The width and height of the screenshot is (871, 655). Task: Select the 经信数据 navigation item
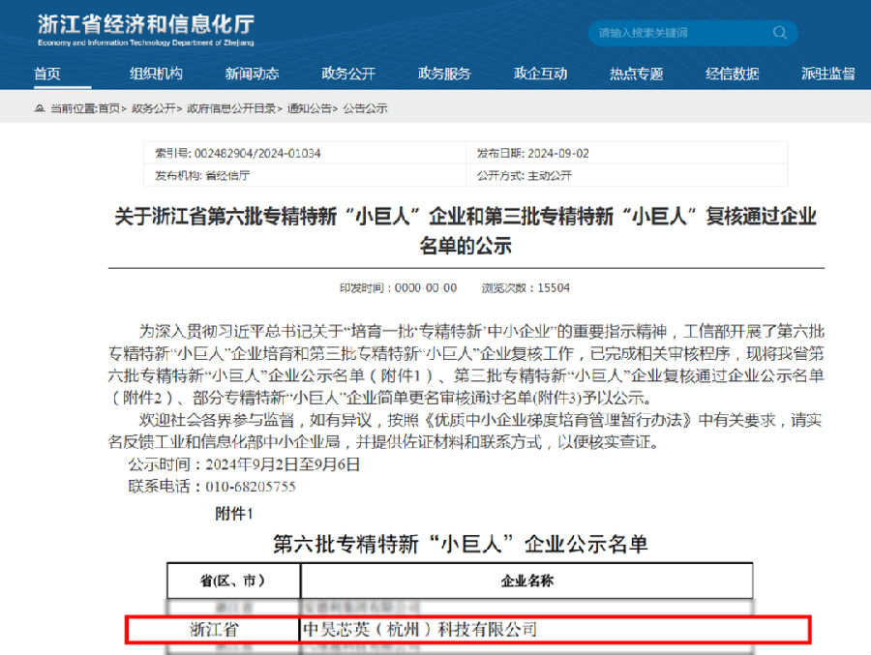tap(732, 74)
